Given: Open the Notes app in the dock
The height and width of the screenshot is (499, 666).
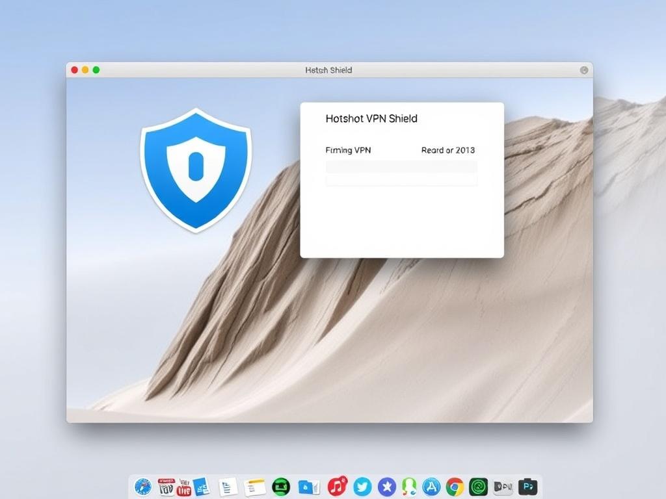Looking at the screenshot, I should point(255,487).
